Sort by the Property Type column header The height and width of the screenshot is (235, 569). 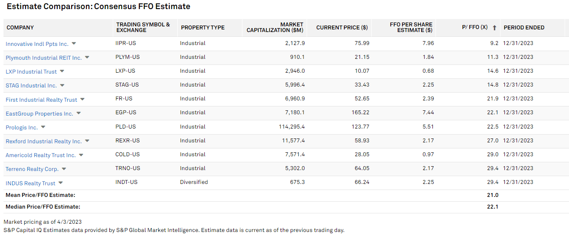203,27
